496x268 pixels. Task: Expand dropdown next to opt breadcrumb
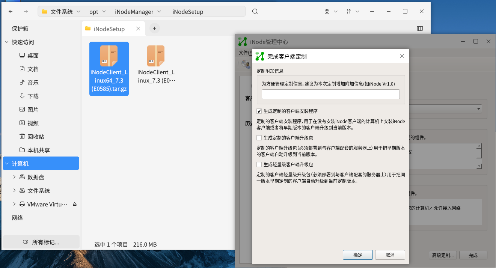coord(104,12)
